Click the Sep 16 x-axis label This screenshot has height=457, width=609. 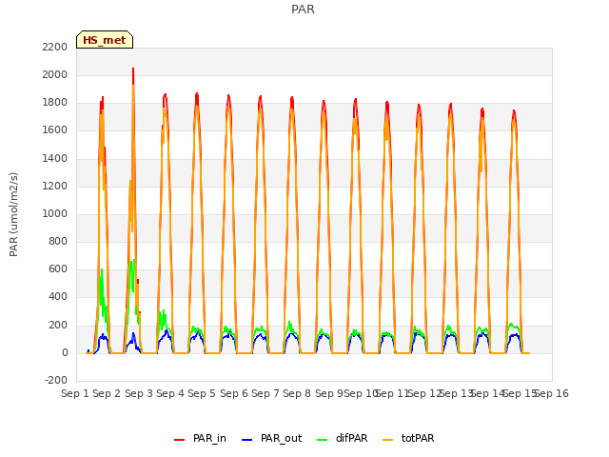click(552, 393)
